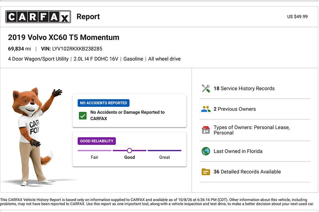Click the globe last owned icon

tap(206, 151)
